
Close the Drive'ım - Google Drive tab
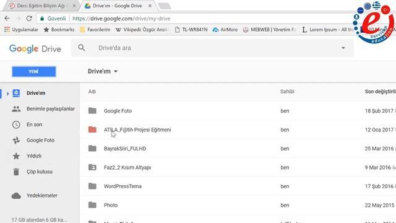click(x=150, y=6)
